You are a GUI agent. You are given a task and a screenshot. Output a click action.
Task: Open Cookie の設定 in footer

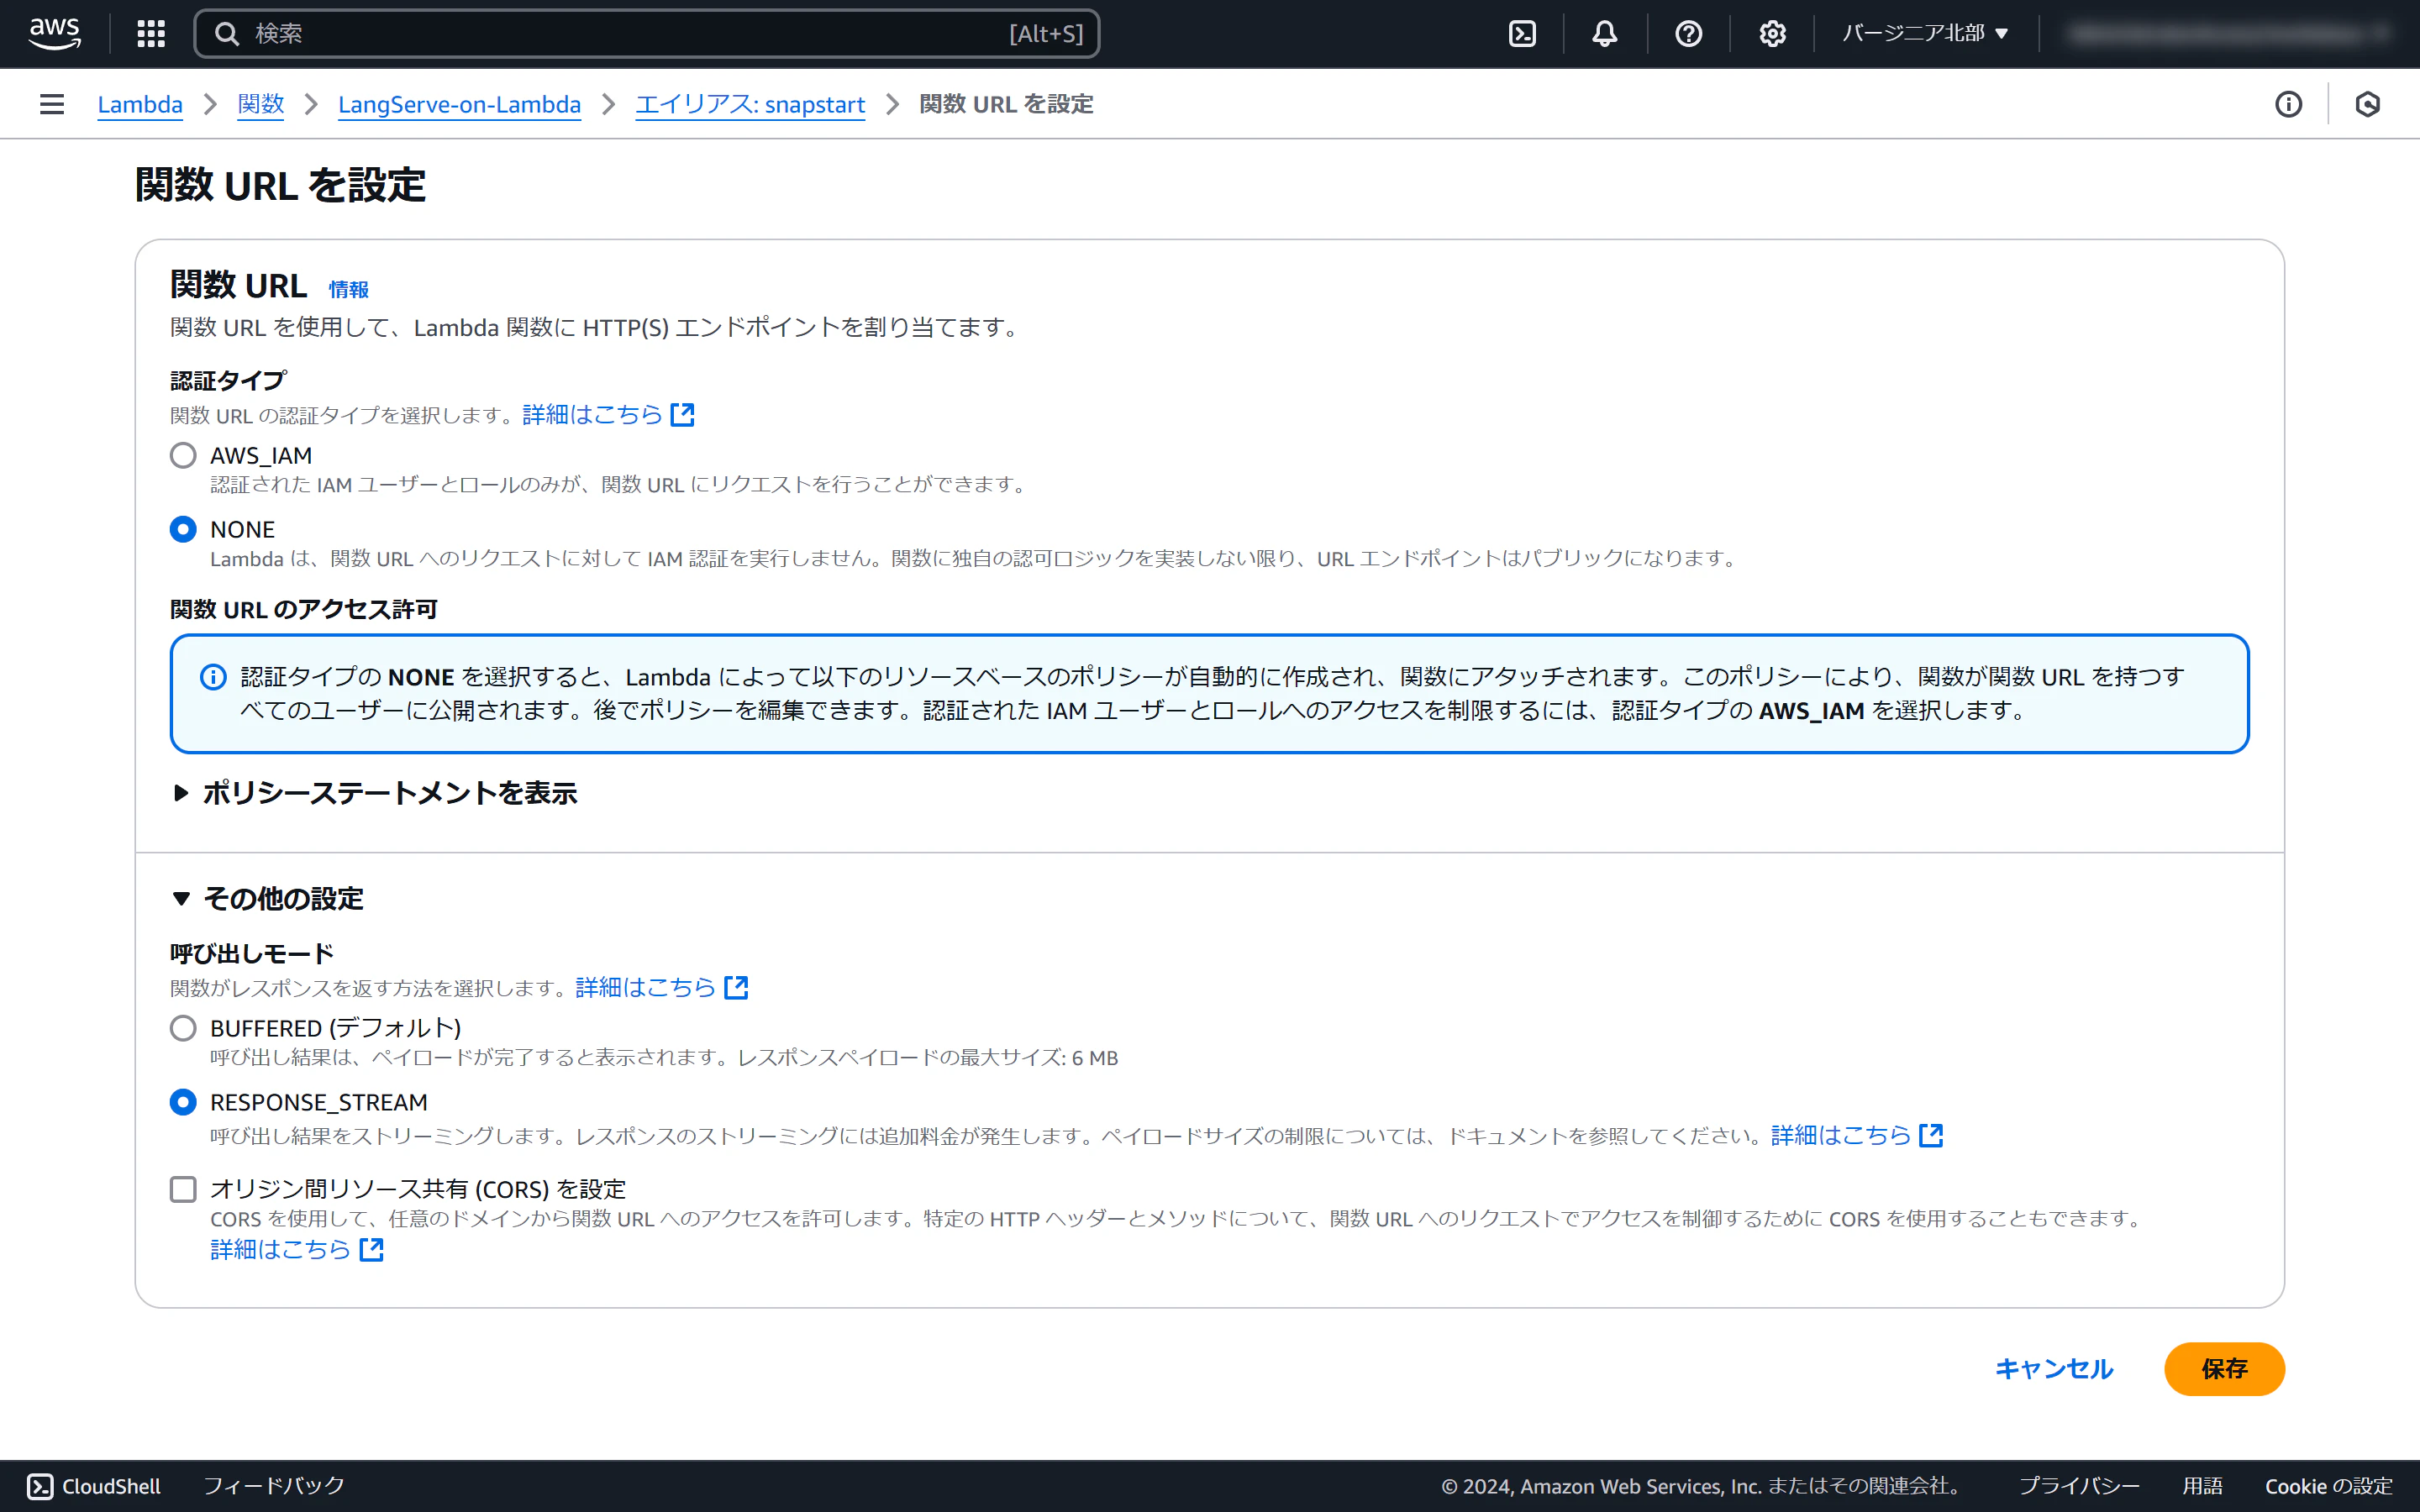click(2329, 1486)
